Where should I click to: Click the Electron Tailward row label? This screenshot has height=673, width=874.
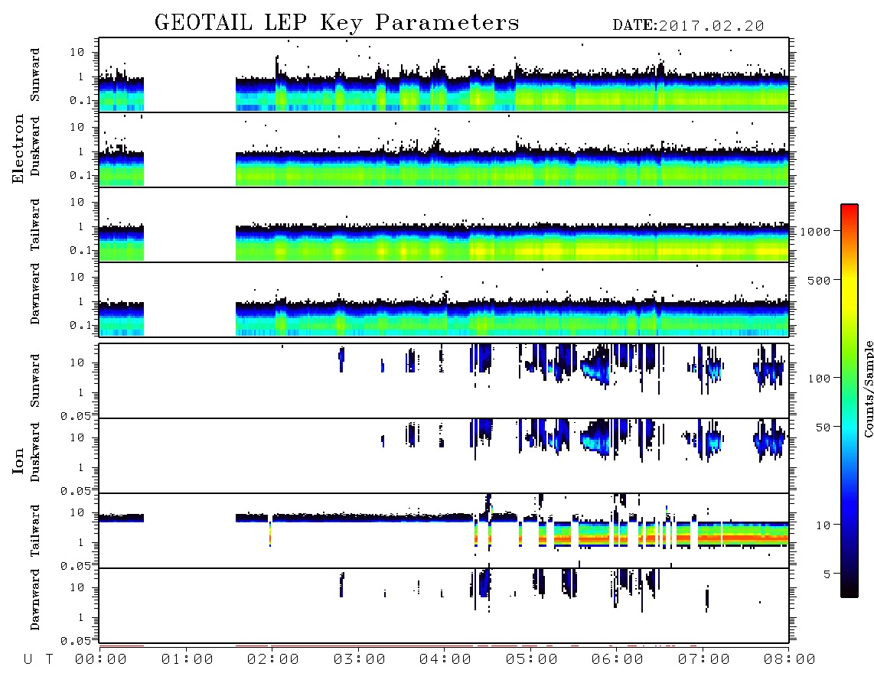(35, 225)
